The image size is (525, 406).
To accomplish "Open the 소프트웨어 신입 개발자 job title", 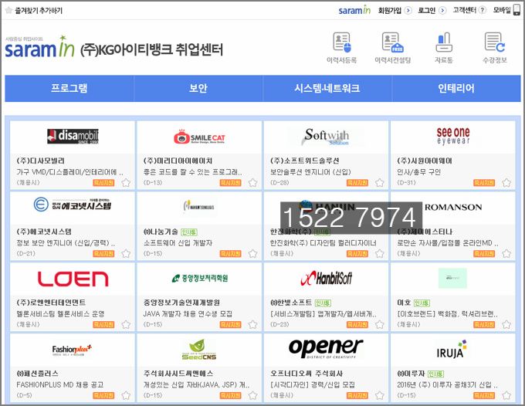I will [178, 243].
